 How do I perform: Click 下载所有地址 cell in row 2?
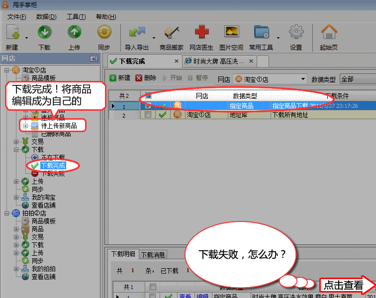click(290, 115)
